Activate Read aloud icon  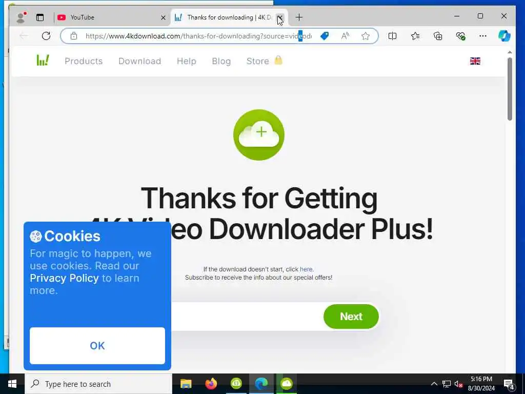click(345, 36)
